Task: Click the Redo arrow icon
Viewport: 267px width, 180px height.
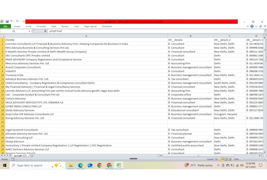Action: [x=17, y=21]
